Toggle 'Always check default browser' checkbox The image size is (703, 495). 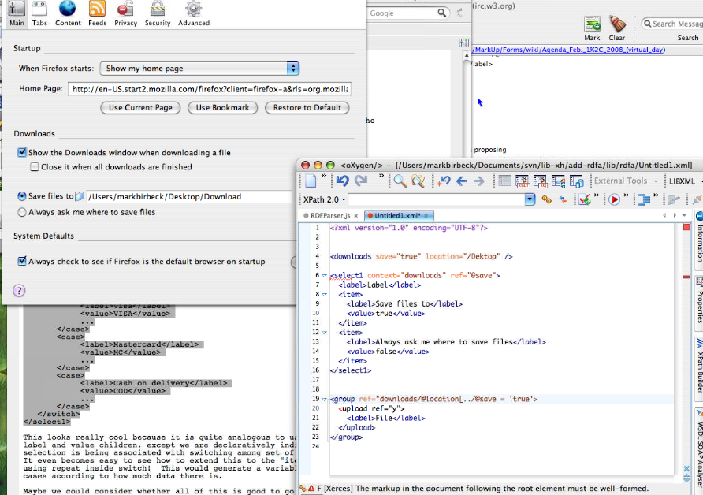[x=22, y=261]
